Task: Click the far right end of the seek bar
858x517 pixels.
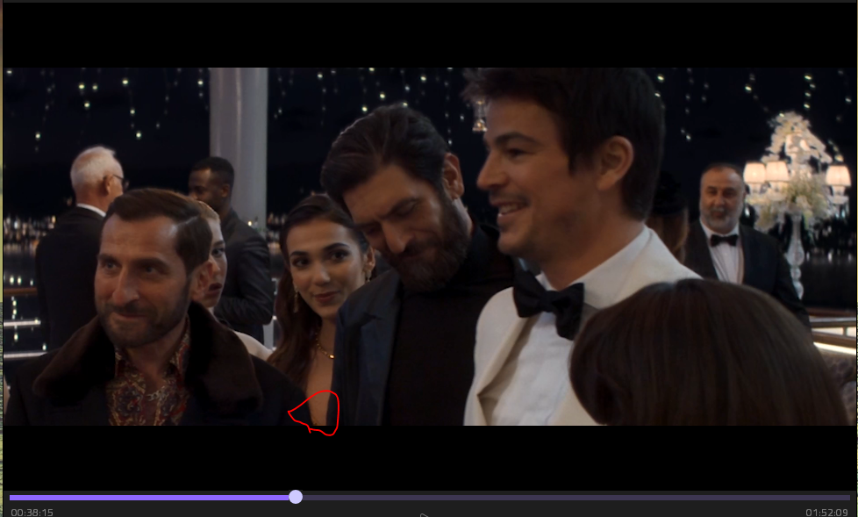Action: [x=848, y=497]
